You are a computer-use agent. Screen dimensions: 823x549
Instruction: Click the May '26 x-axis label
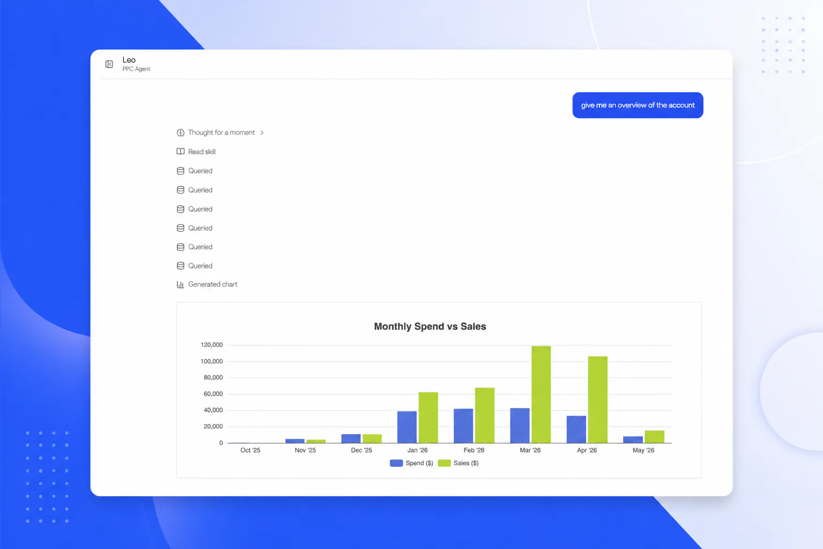[644, 450]
